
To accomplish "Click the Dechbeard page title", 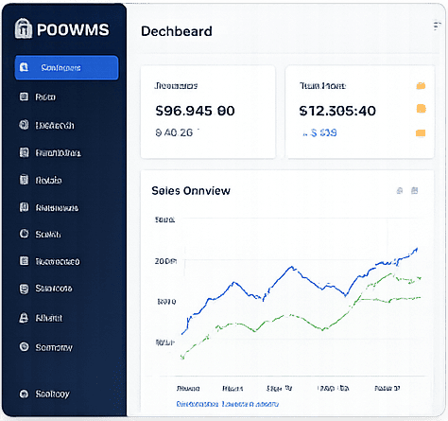I will coord(177,31).
